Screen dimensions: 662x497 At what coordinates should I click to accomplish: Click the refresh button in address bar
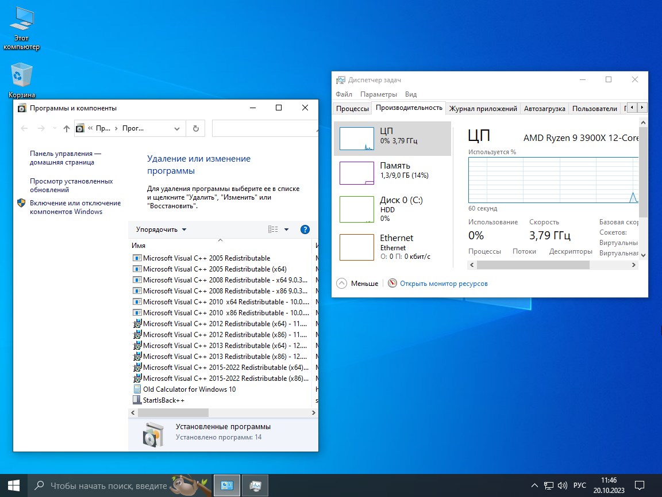click(x=196, y=129)
